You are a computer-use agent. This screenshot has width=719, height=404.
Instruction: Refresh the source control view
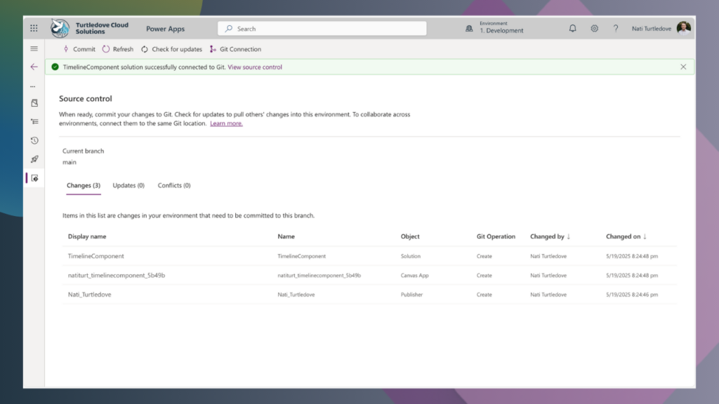tap(117, 49)
